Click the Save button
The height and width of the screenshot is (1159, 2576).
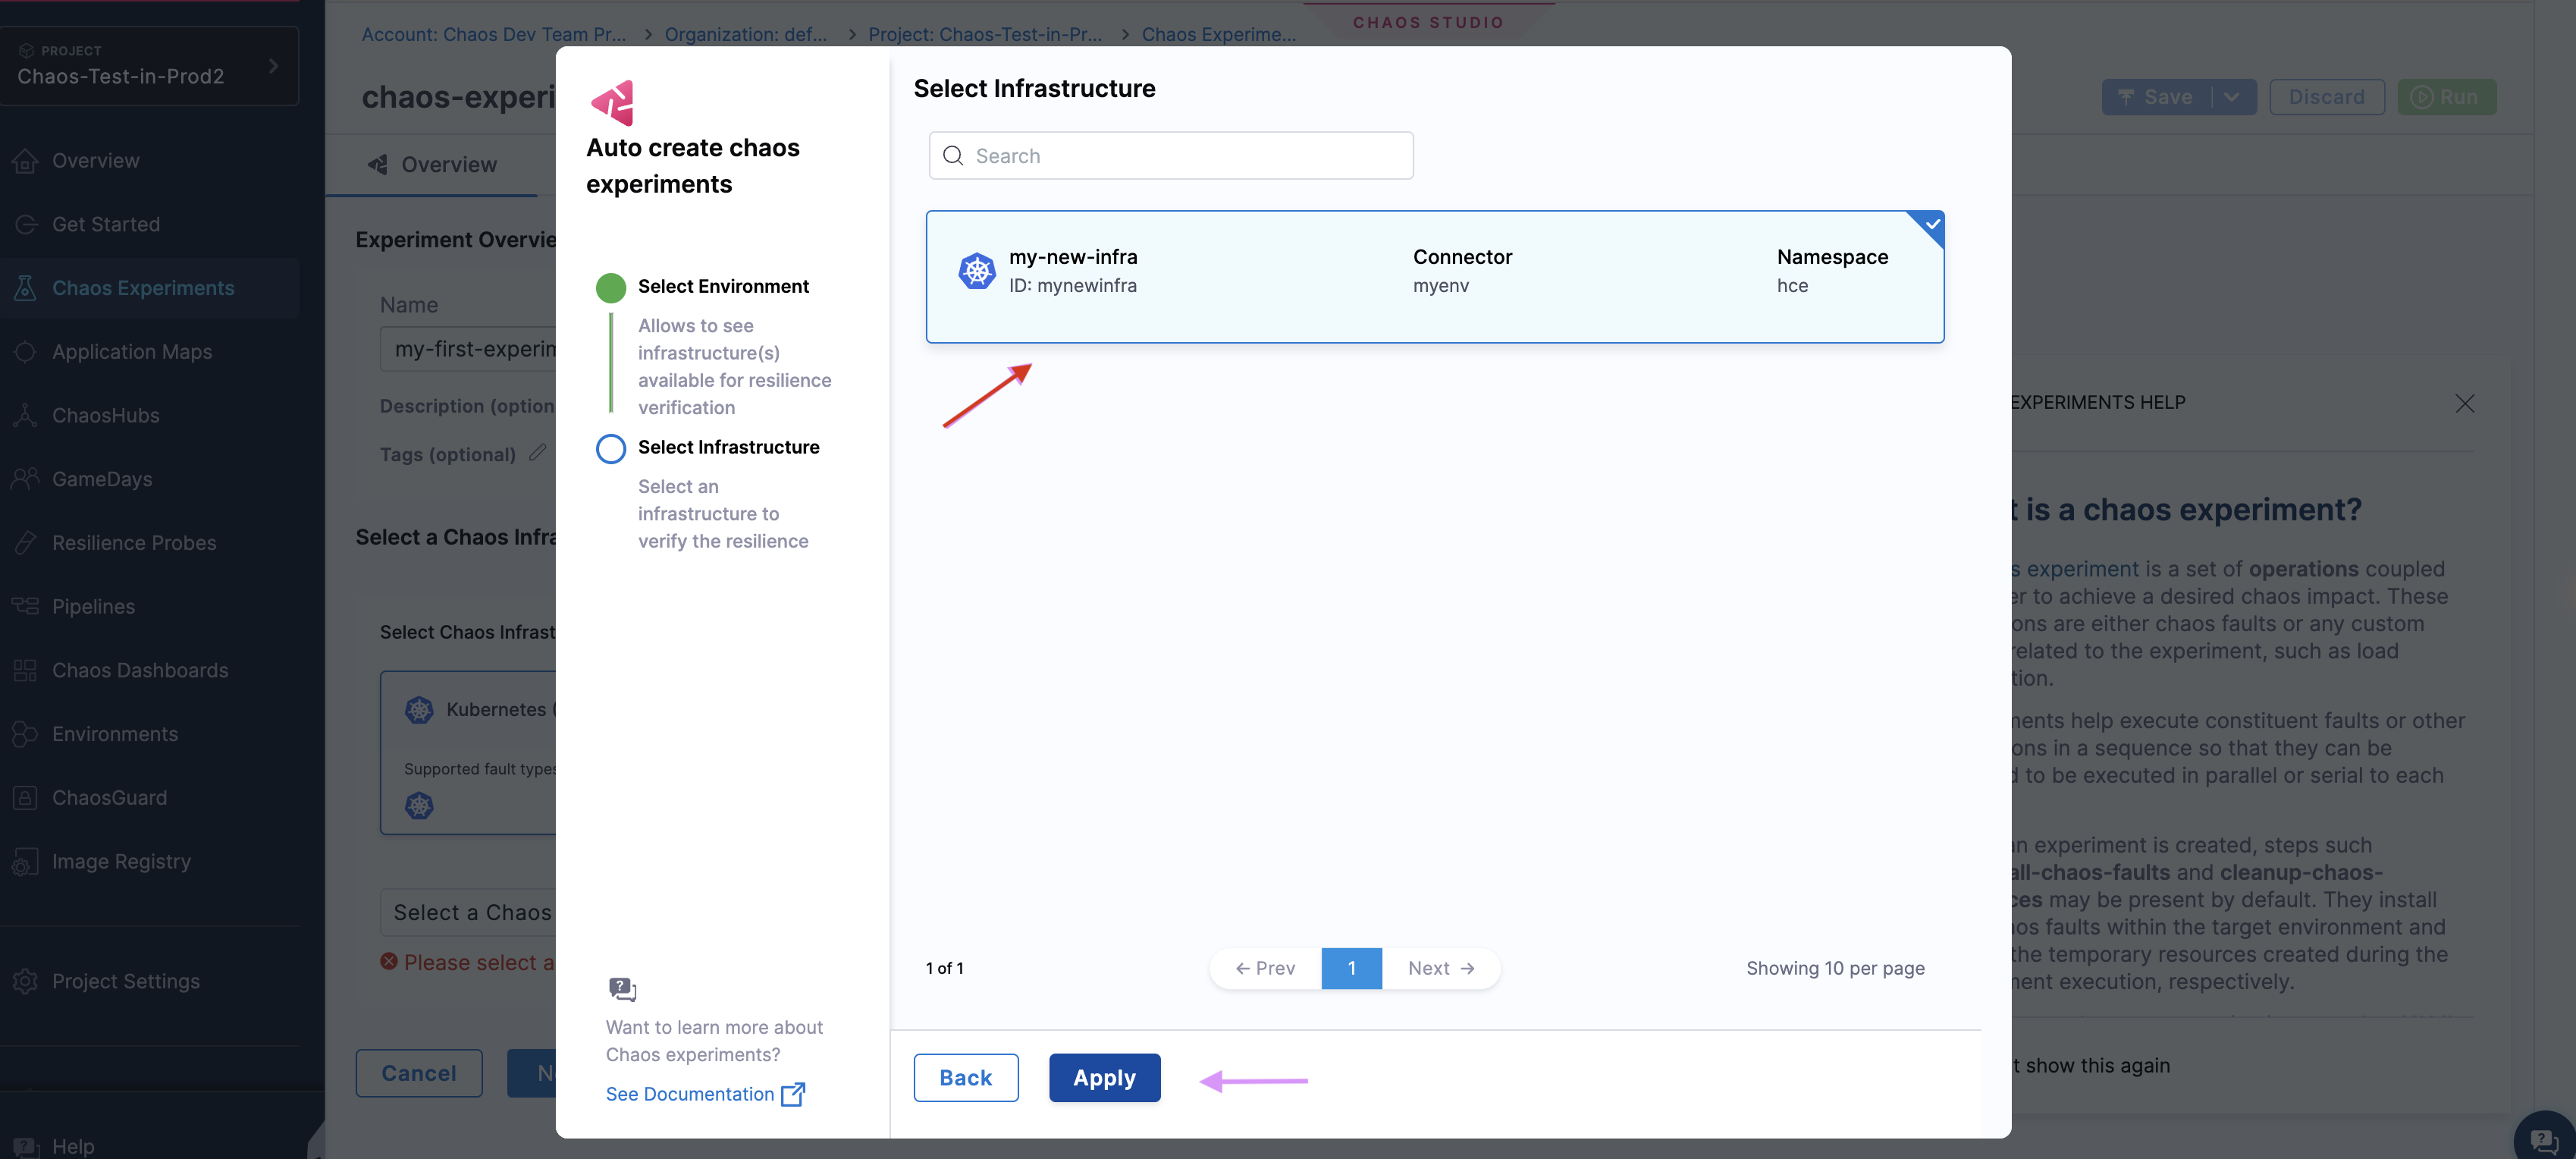[2156, 97]
